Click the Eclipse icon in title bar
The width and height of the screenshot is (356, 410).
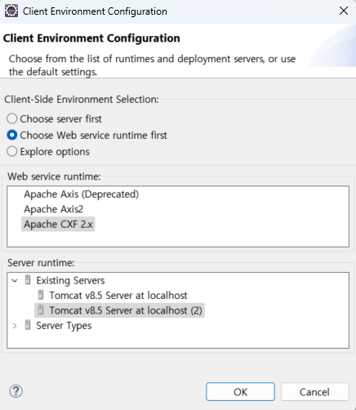pos(11,11)
